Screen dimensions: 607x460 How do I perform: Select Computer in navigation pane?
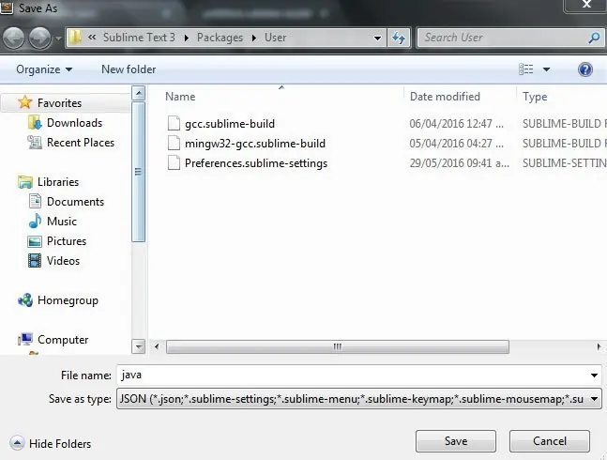[63, 340]
